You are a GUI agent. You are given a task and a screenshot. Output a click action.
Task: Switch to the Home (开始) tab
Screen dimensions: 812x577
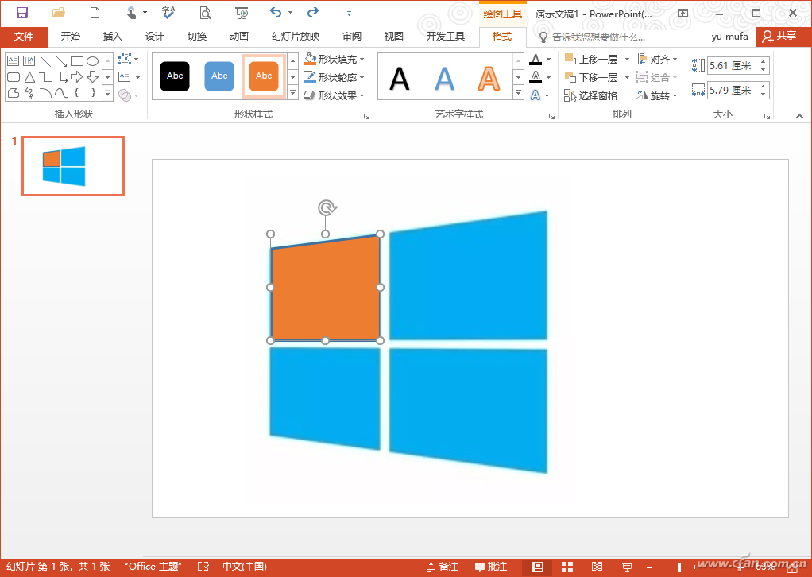click(x=71, y=37)
